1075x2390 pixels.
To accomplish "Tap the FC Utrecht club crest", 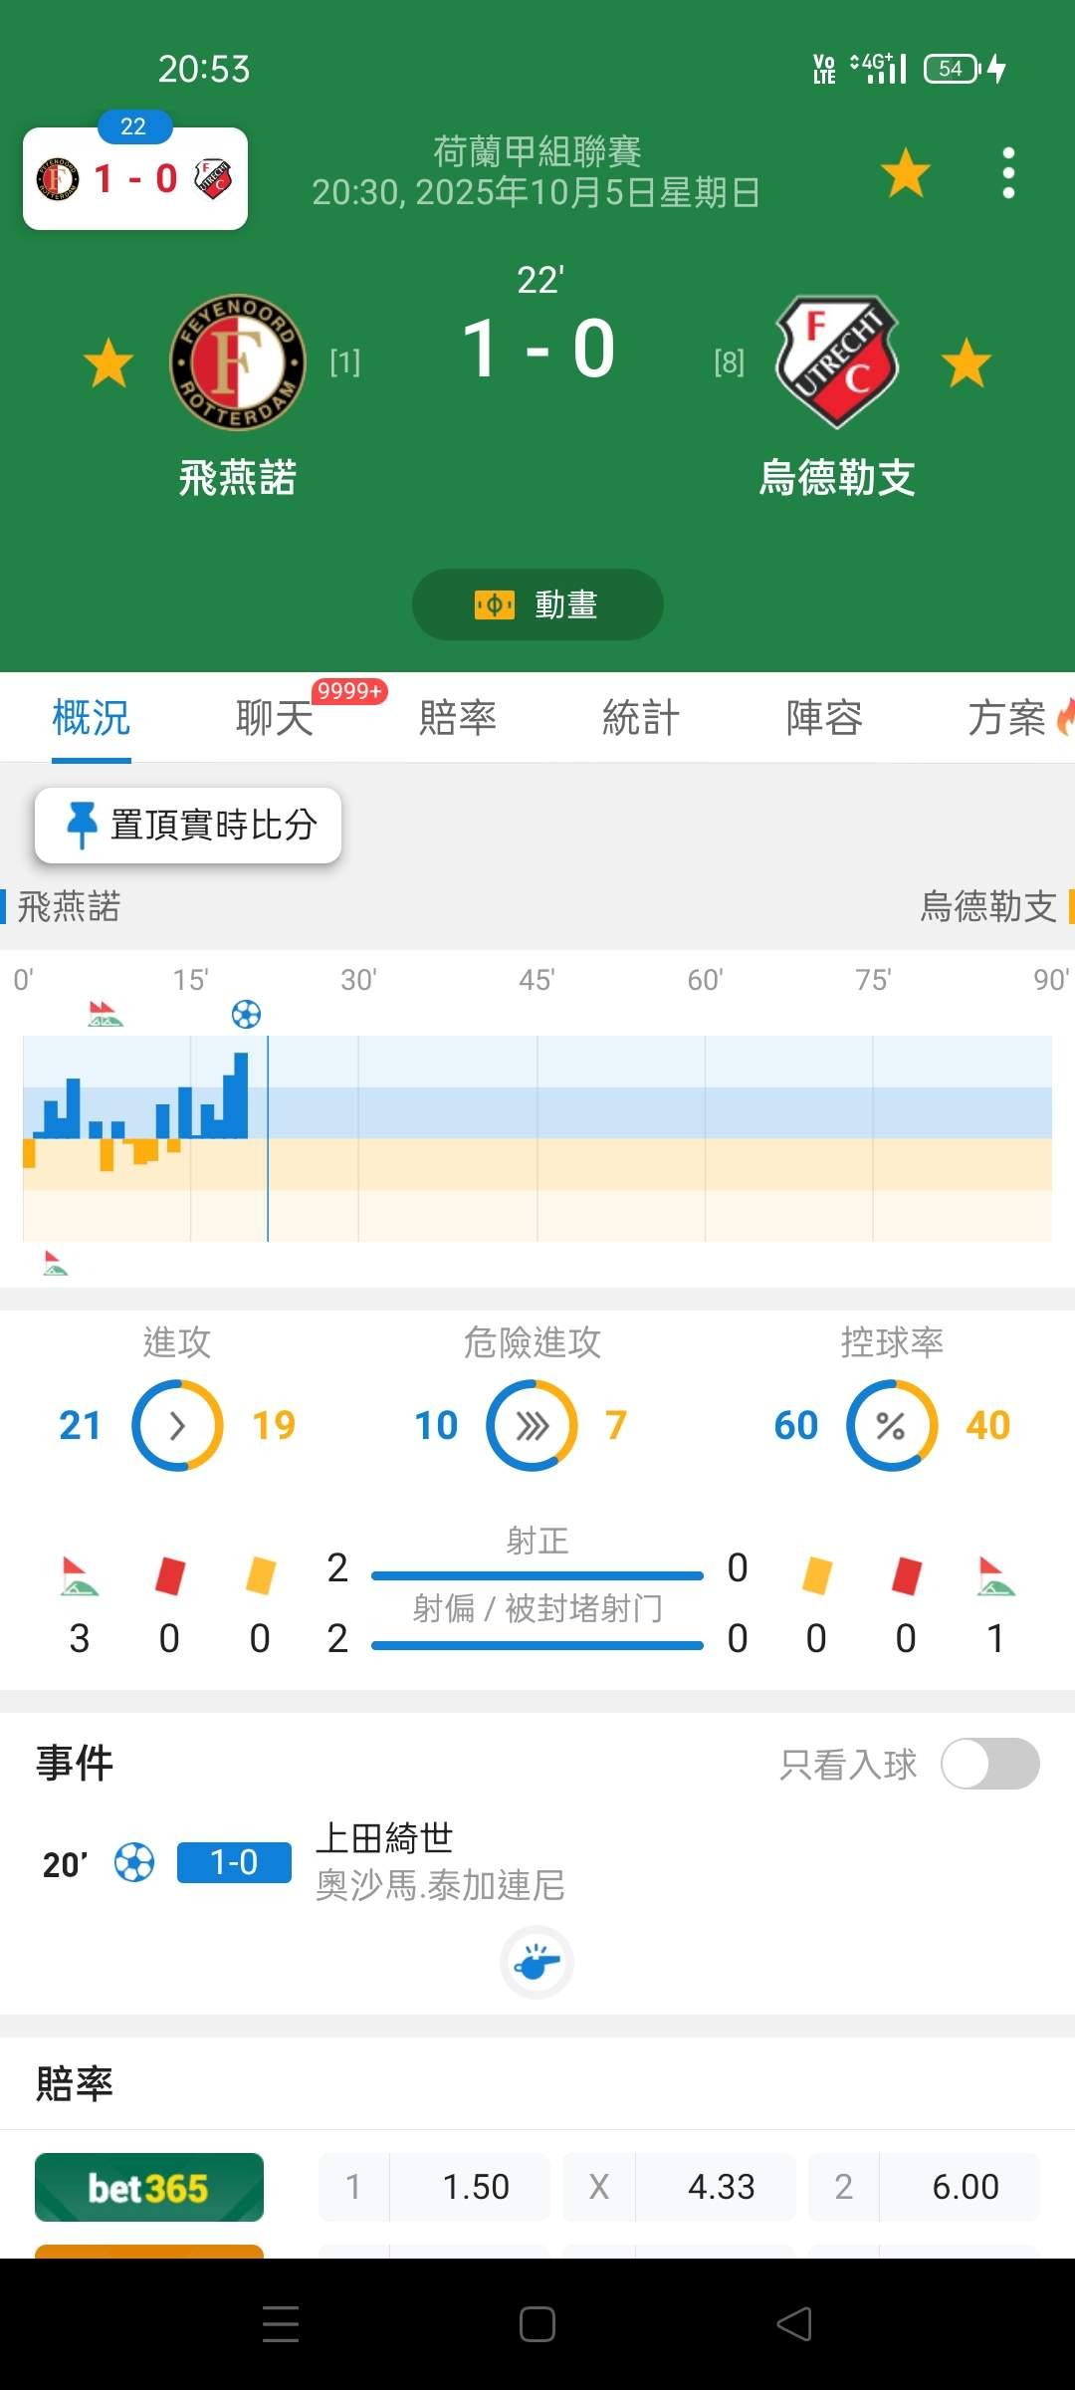I will (836, 362).
